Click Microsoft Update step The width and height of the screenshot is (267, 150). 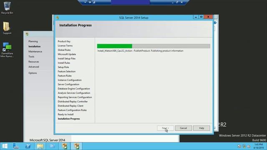(67, 54)
